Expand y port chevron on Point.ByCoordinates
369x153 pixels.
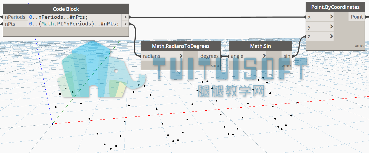(x=331, y=27)
